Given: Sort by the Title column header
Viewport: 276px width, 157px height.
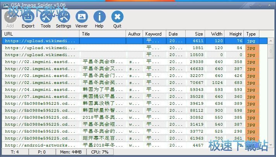Looking at the screenshot, I should point(103,34).
